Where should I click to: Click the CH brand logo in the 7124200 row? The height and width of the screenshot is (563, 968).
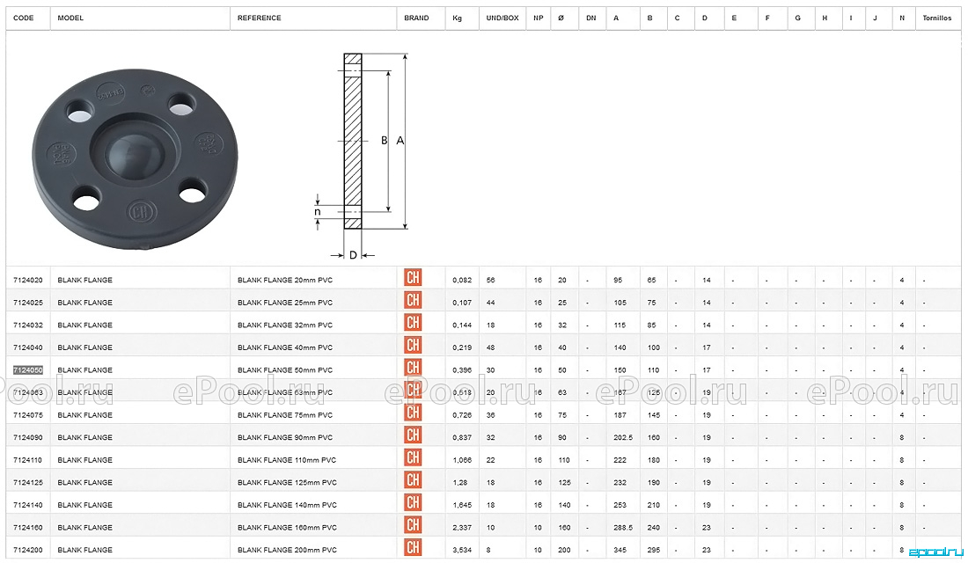413,547
